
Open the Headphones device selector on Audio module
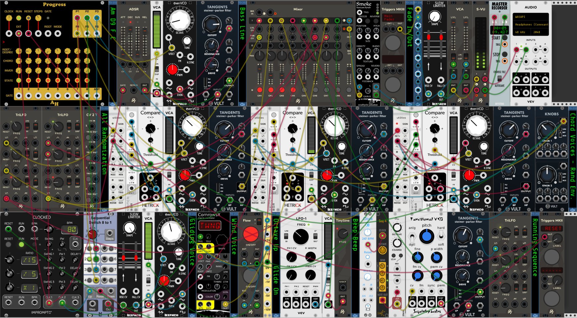pyautogui.click(x=531, y=24)
